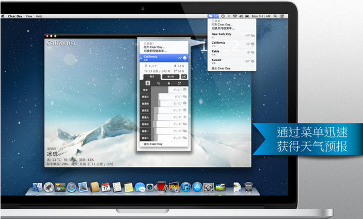Open Photo Booth from the Dock
This screenshot has width=363, height=219.
pos(163,187)
